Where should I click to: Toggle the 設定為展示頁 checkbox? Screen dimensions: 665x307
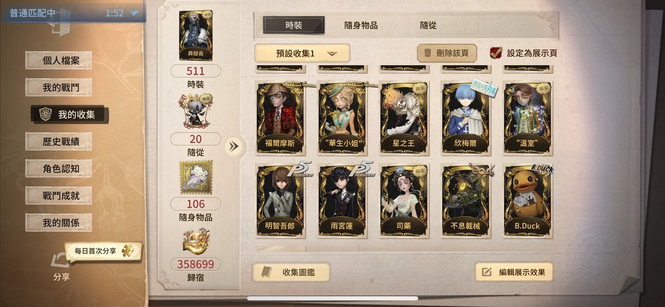496,53
